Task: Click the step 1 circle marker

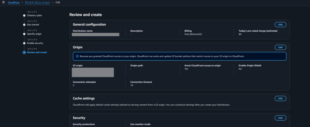Action: click(x=24, y=15)
